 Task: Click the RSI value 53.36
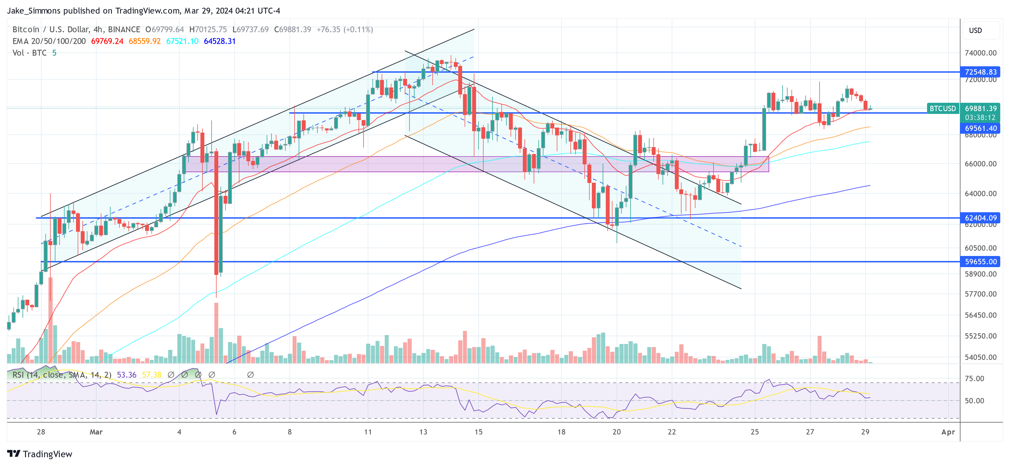click(127, 375)
